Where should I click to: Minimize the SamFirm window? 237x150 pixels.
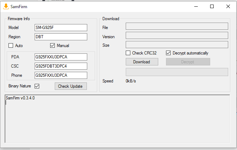pyautogui.click(x=196, y=6)
